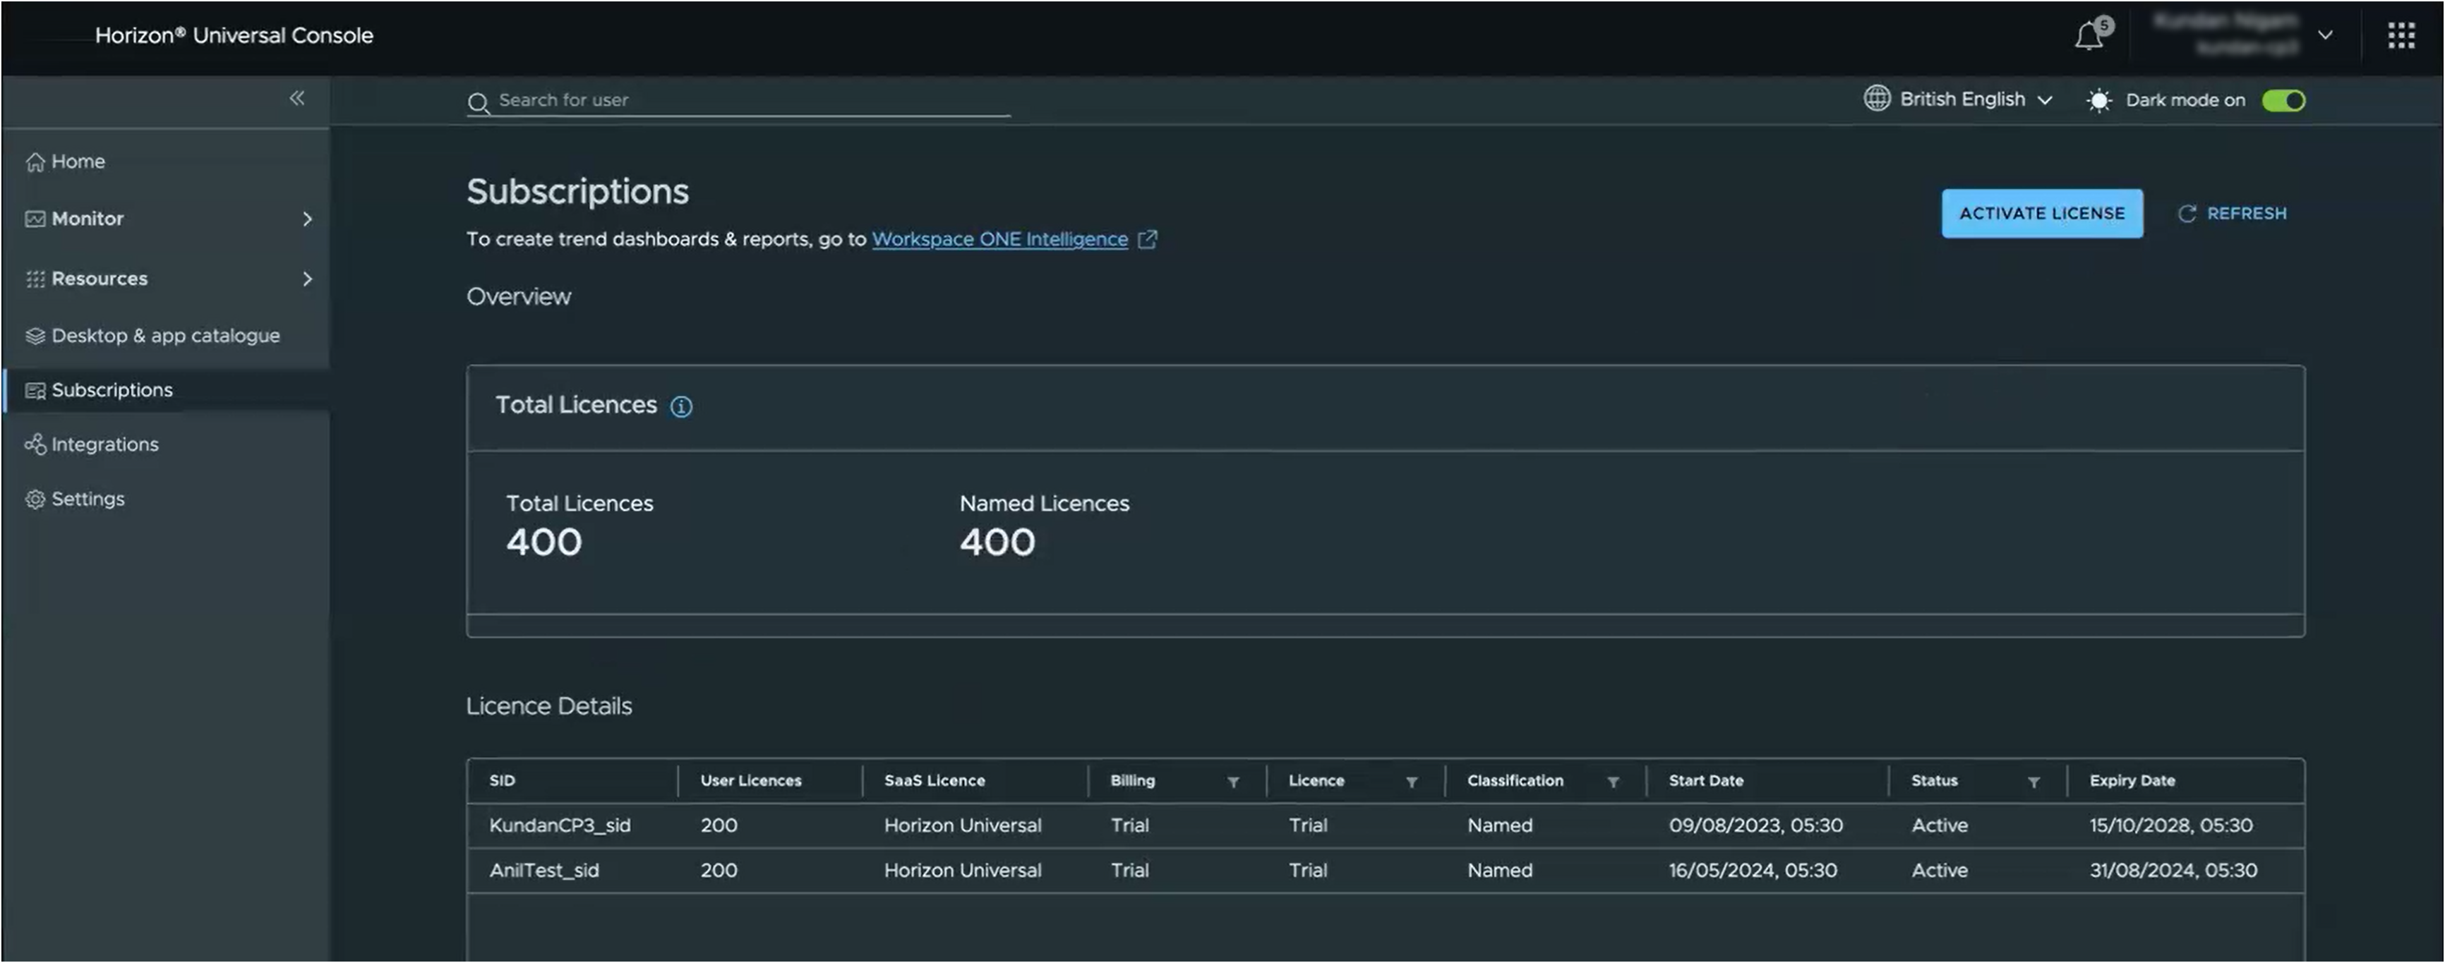Click the Total Licences info icon
2445x963 pixels.
682,406
